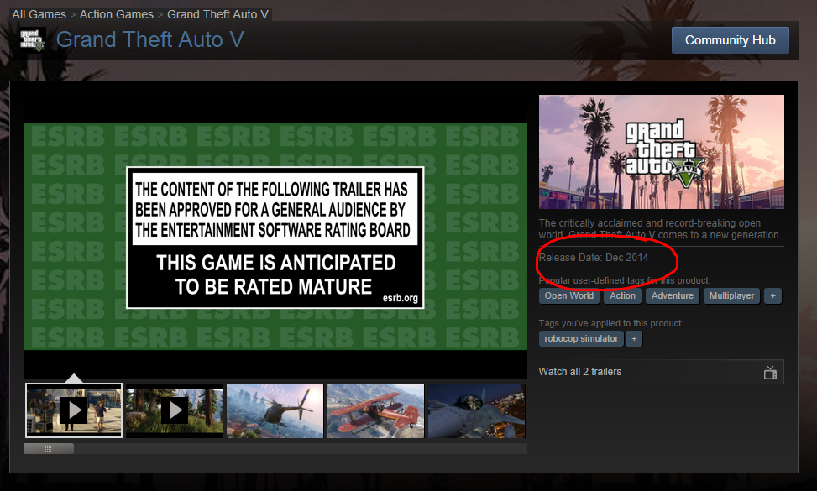View the fighter jet night screenshot thumbnail
The image size is (817, 491).
tap(476, 410)
